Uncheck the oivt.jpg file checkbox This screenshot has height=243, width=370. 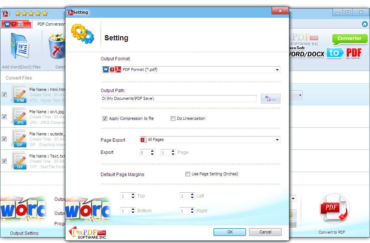(x=4, y=117)
